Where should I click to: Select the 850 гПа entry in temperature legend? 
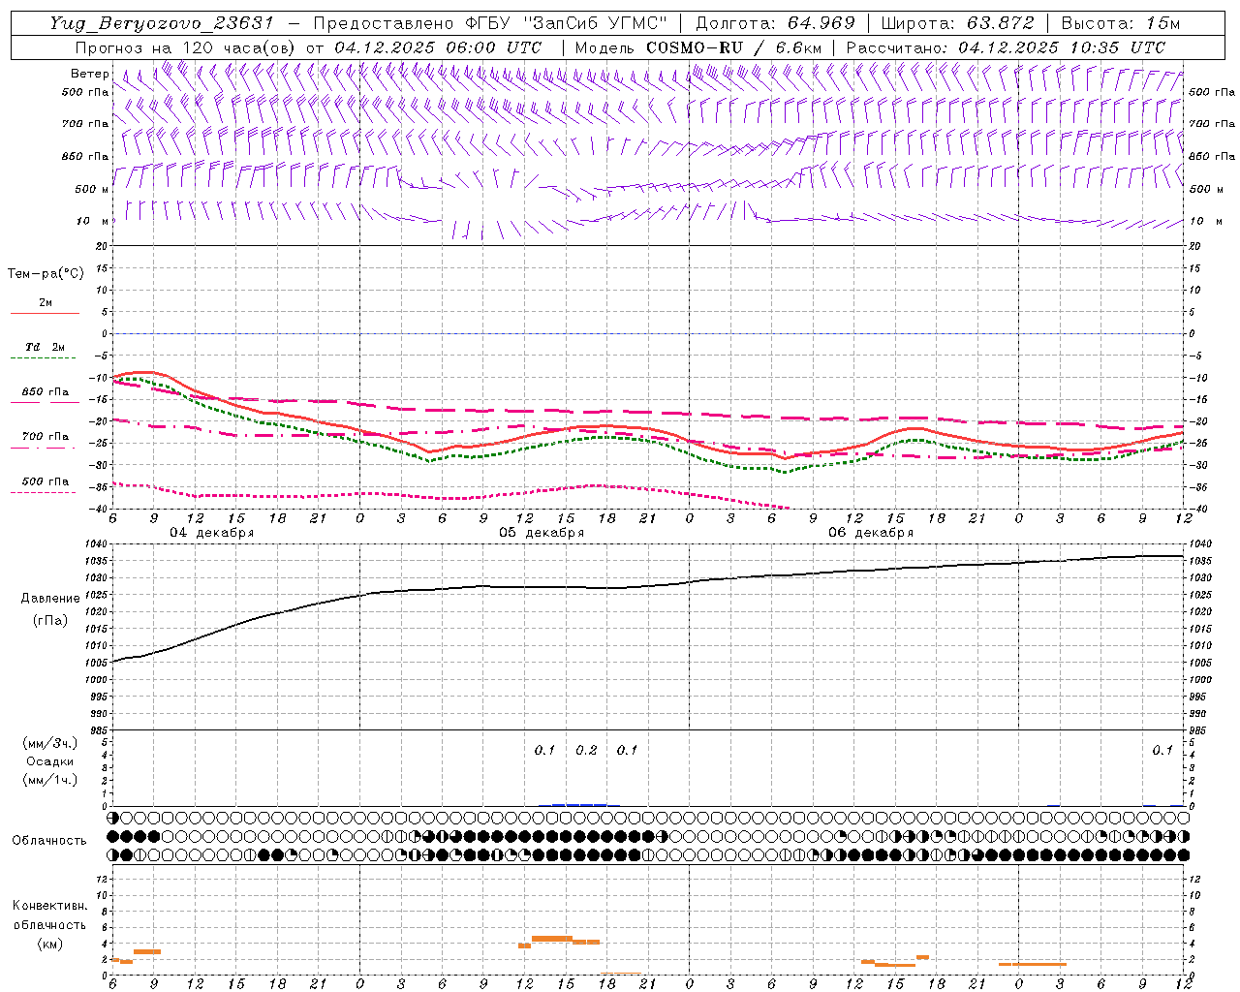click(46, 391)
